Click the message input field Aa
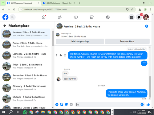Screen dimensions: 154x115 108,105
